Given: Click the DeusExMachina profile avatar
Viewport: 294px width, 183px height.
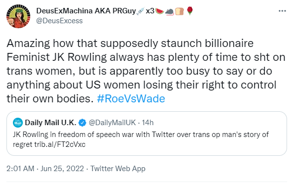Looking at the screenshot, I should pyautogui.click(x=18, y=16).
